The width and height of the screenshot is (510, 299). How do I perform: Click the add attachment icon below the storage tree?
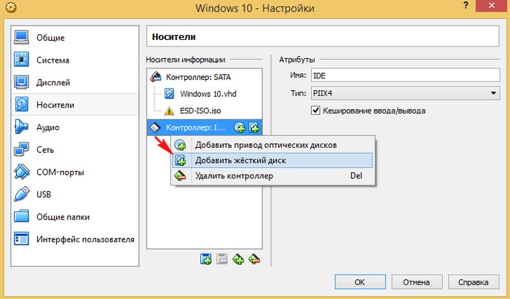pos(238,259)
